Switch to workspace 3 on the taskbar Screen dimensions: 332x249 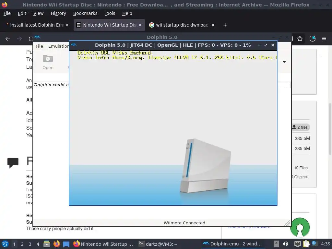(30, 244)
